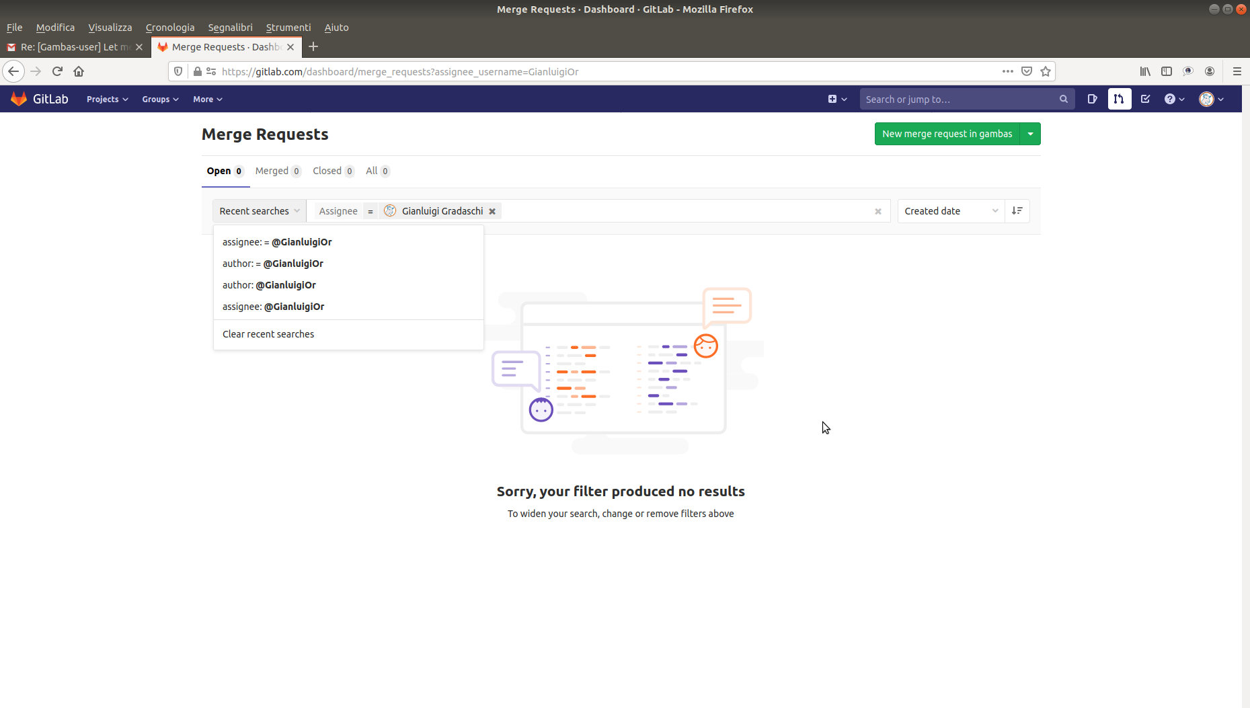Expand the Projects menu

[x=107, y=99]
